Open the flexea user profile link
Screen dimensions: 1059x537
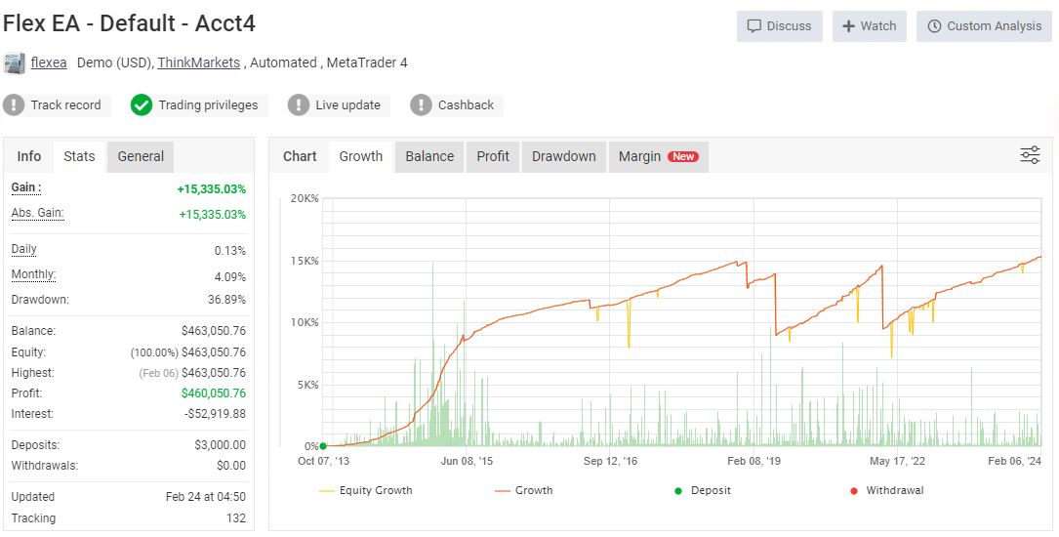point(49,62)
